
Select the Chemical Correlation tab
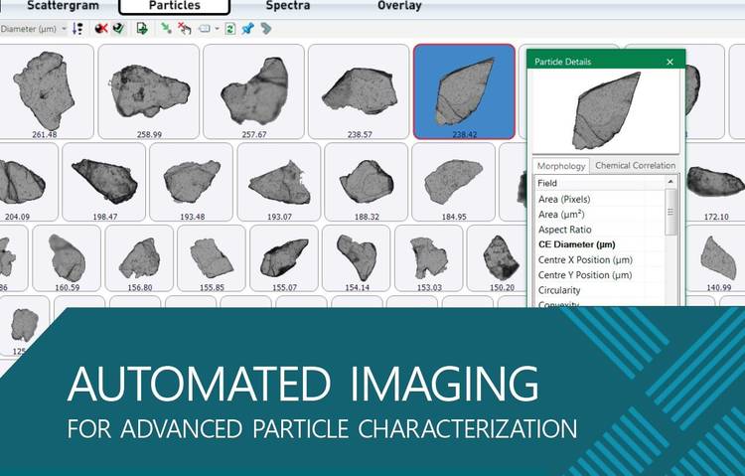636,166
